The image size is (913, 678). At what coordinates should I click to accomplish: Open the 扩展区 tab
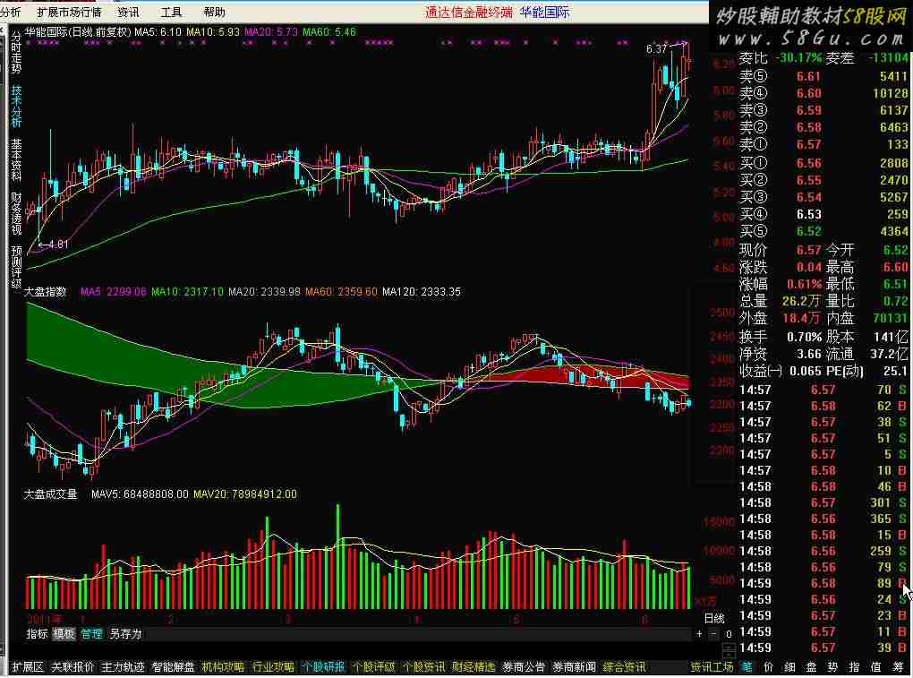[x=28, y=667]
